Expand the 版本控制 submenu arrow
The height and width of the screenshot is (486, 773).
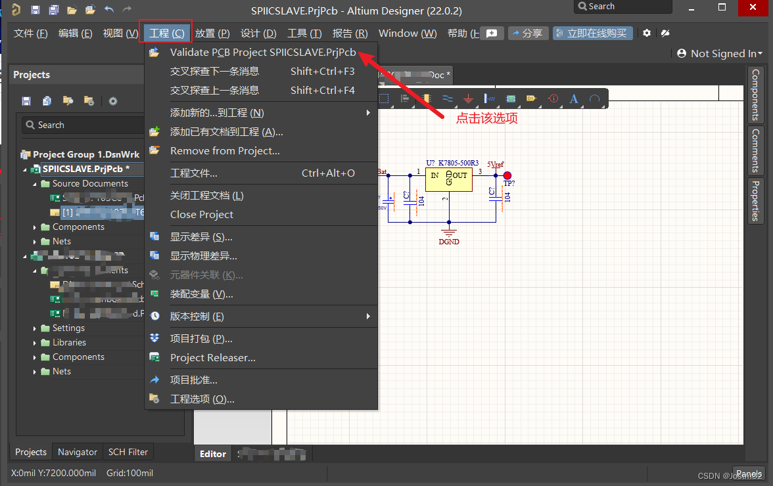click(x=368, y=316)
